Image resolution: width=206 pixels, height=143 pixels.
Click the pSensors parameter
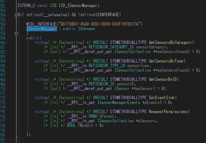147,121
